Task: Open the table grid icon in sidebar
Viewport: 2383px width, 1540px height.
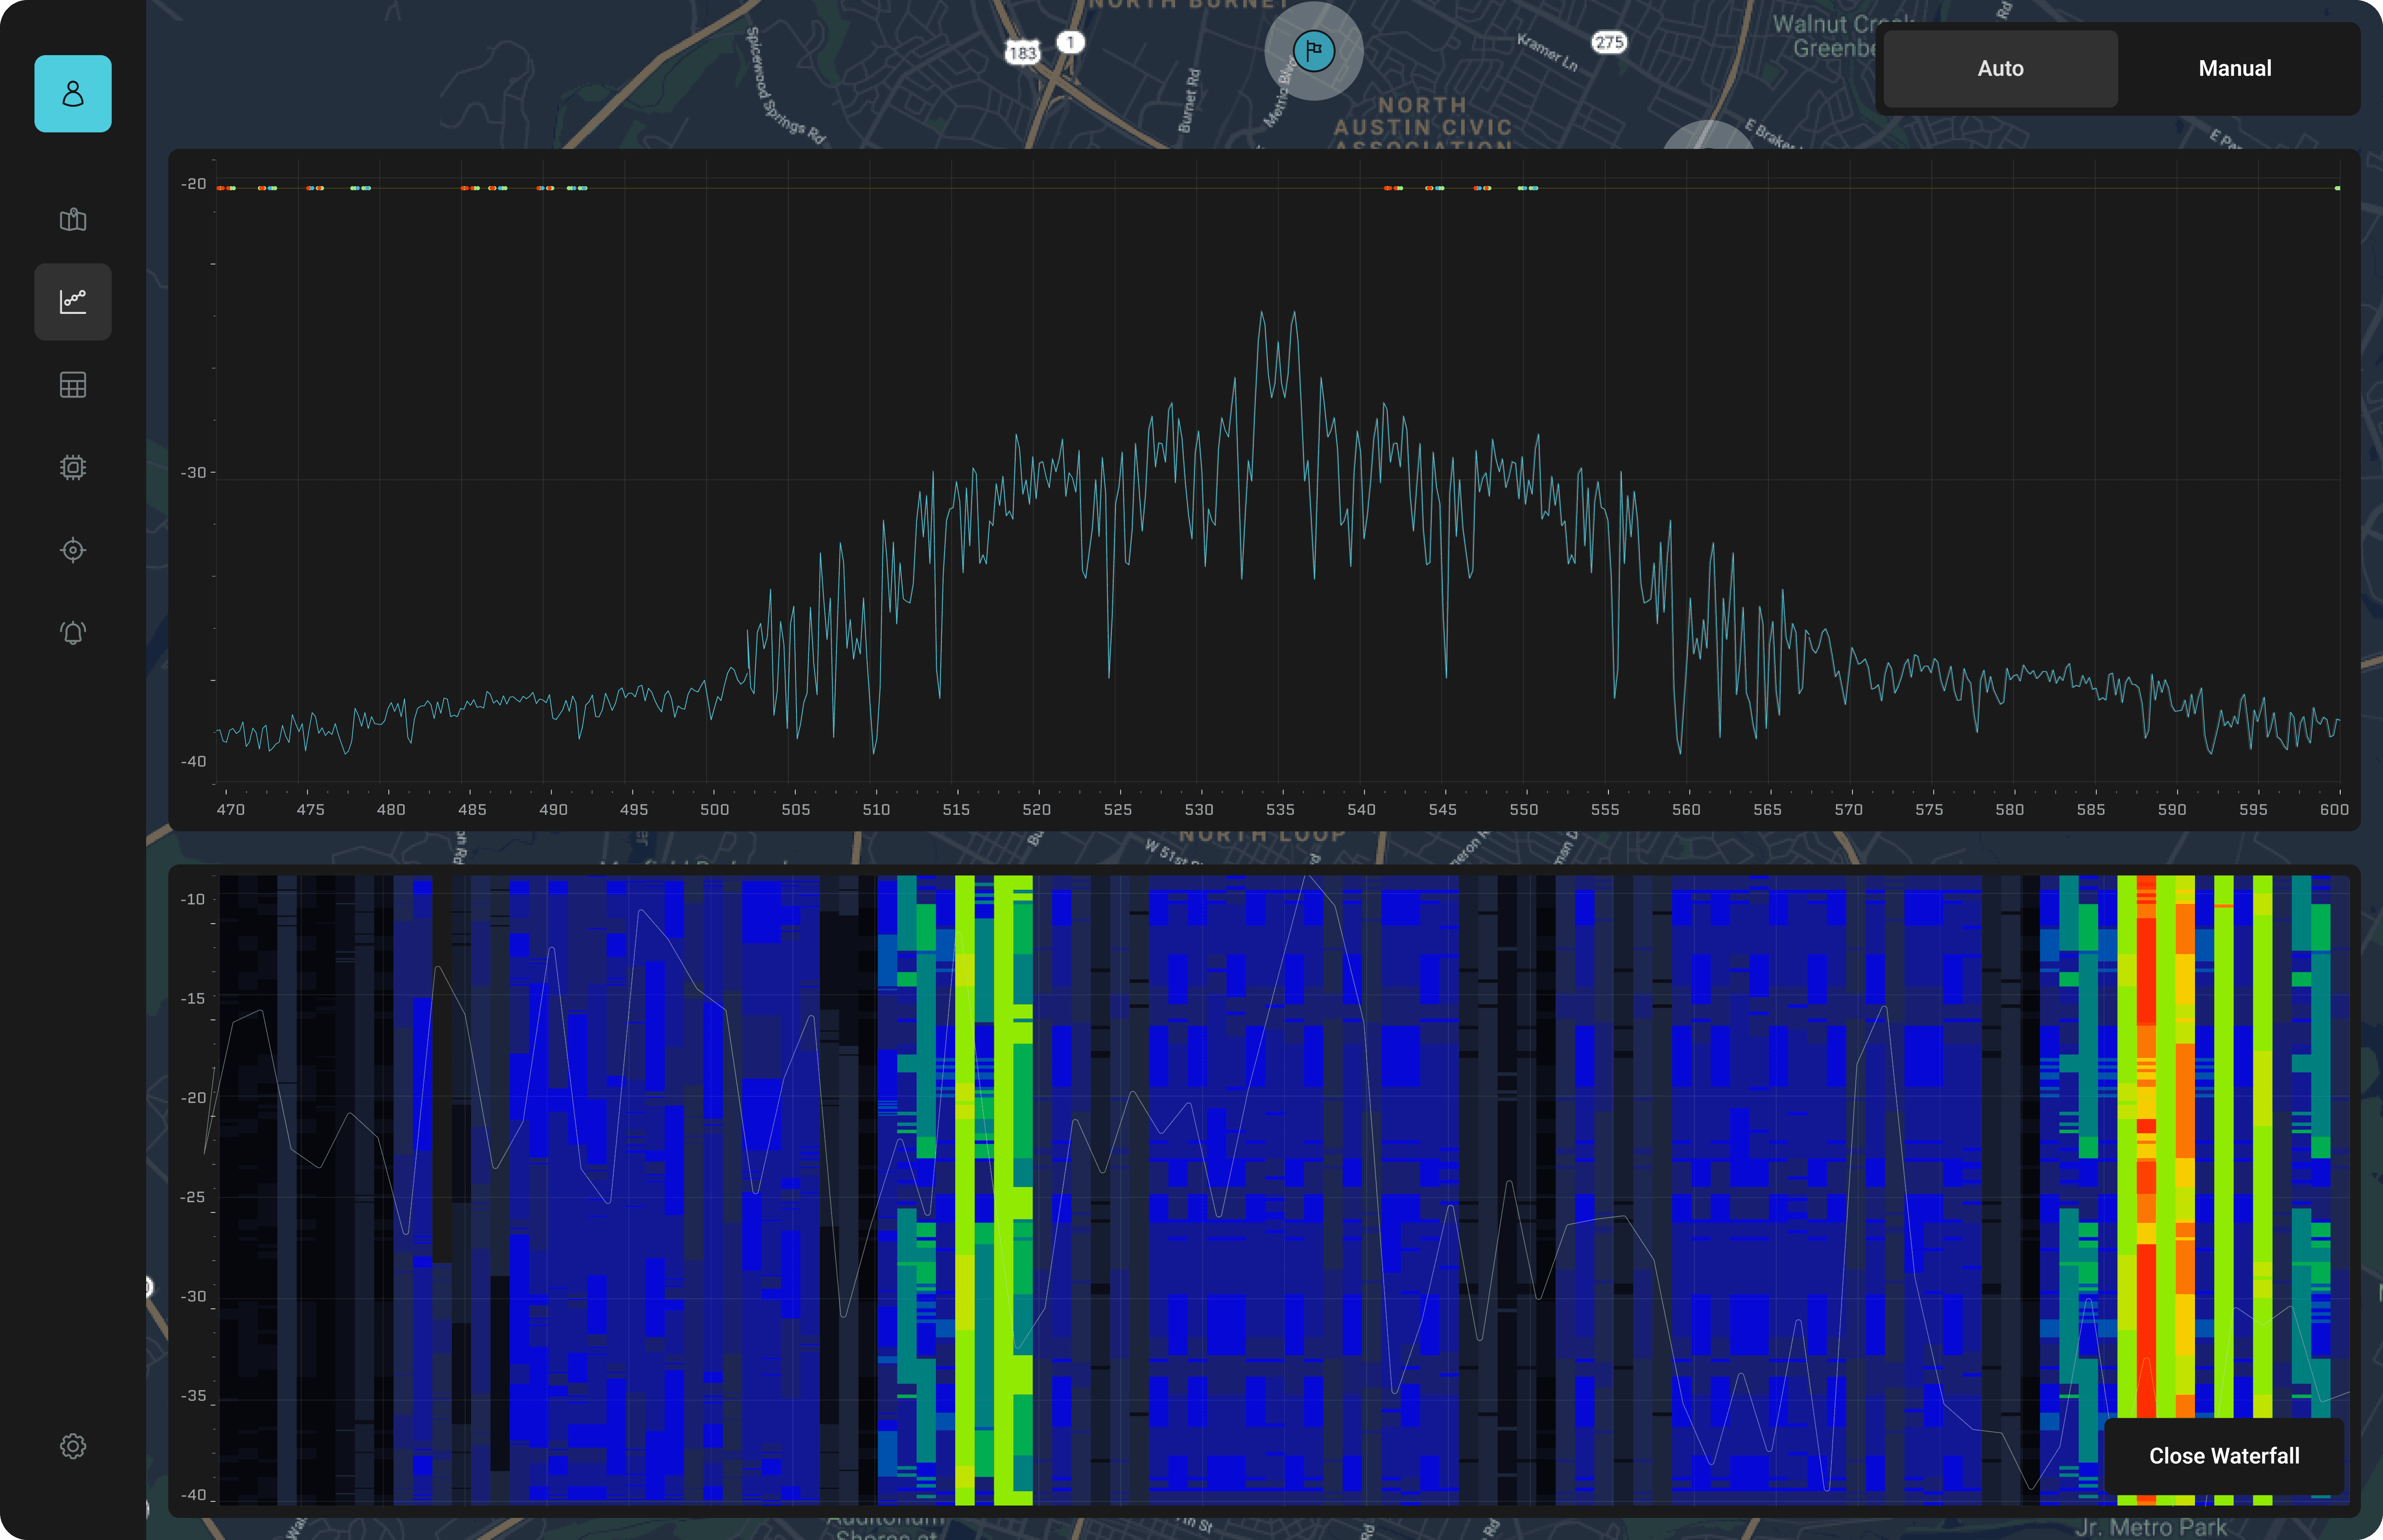Action: (x=73, y=385)
